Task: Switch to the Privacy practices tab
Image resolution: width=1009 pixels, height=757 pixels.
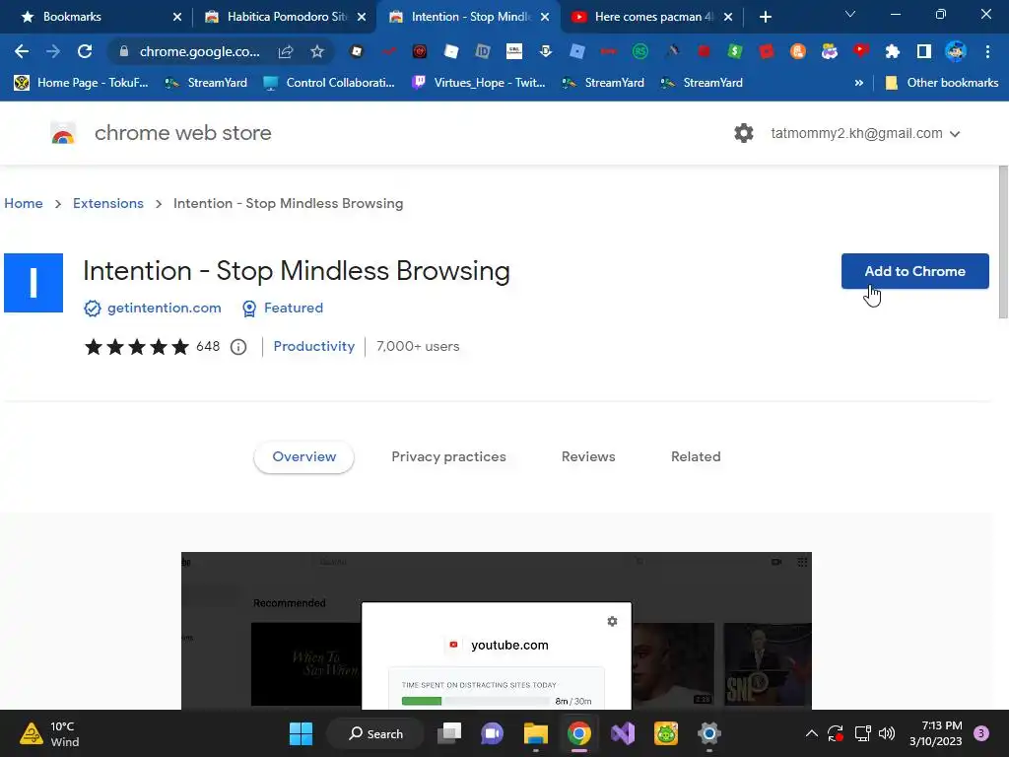Action: click(448, 456)
